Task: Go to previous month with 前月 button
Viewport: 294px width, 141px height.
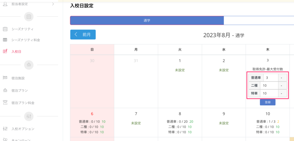Action: pos(83,34)
